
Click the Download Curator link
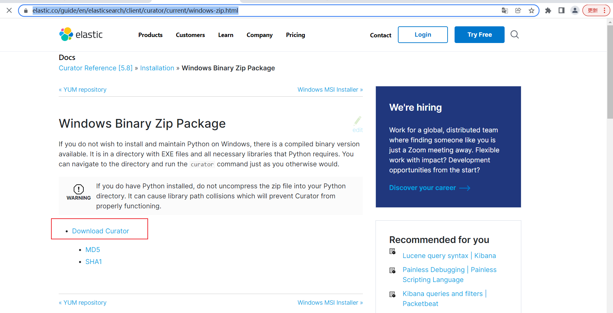click(100, 231)
